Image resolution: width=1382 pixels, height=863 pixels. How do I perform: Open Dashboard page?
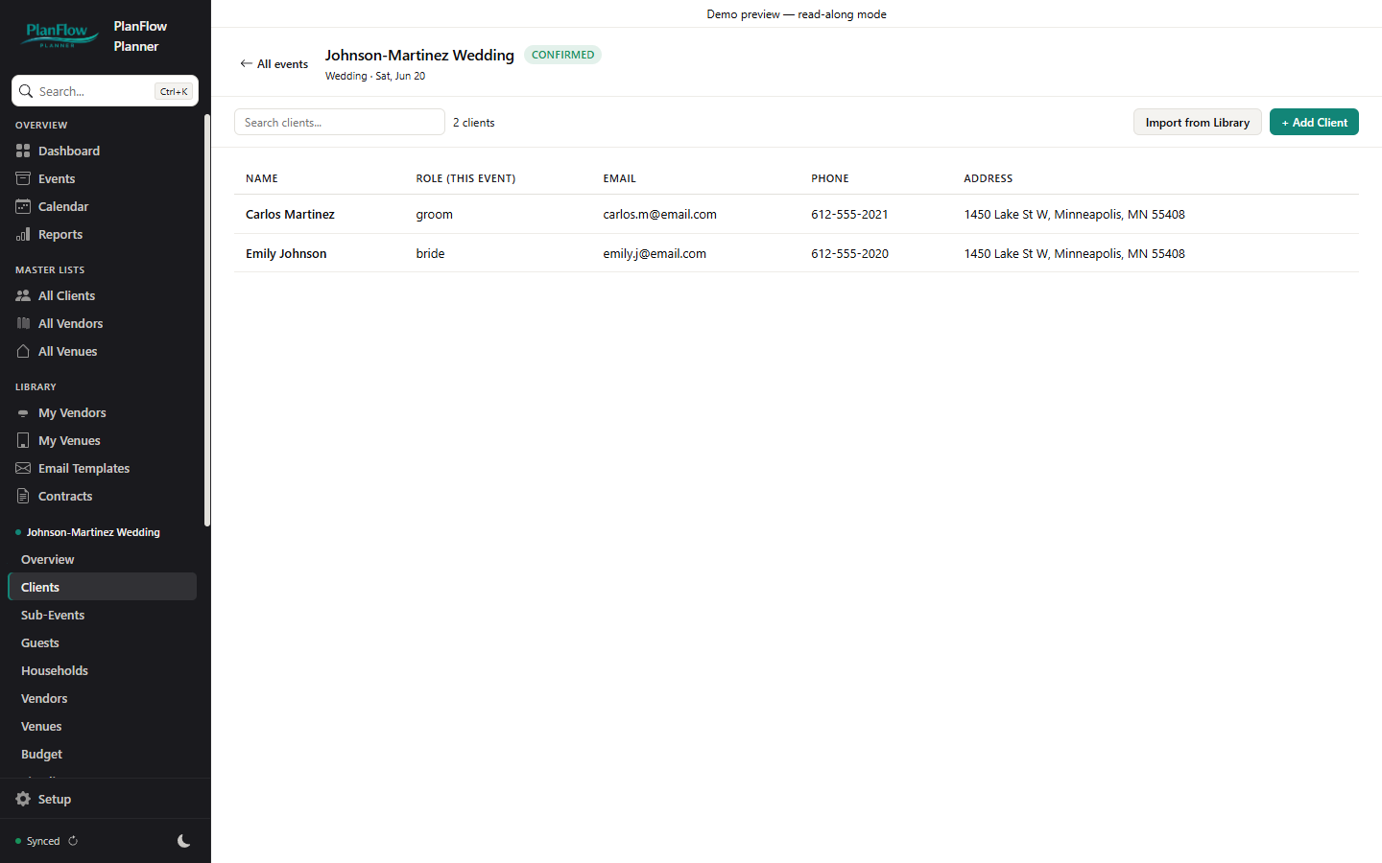(102, 151)
